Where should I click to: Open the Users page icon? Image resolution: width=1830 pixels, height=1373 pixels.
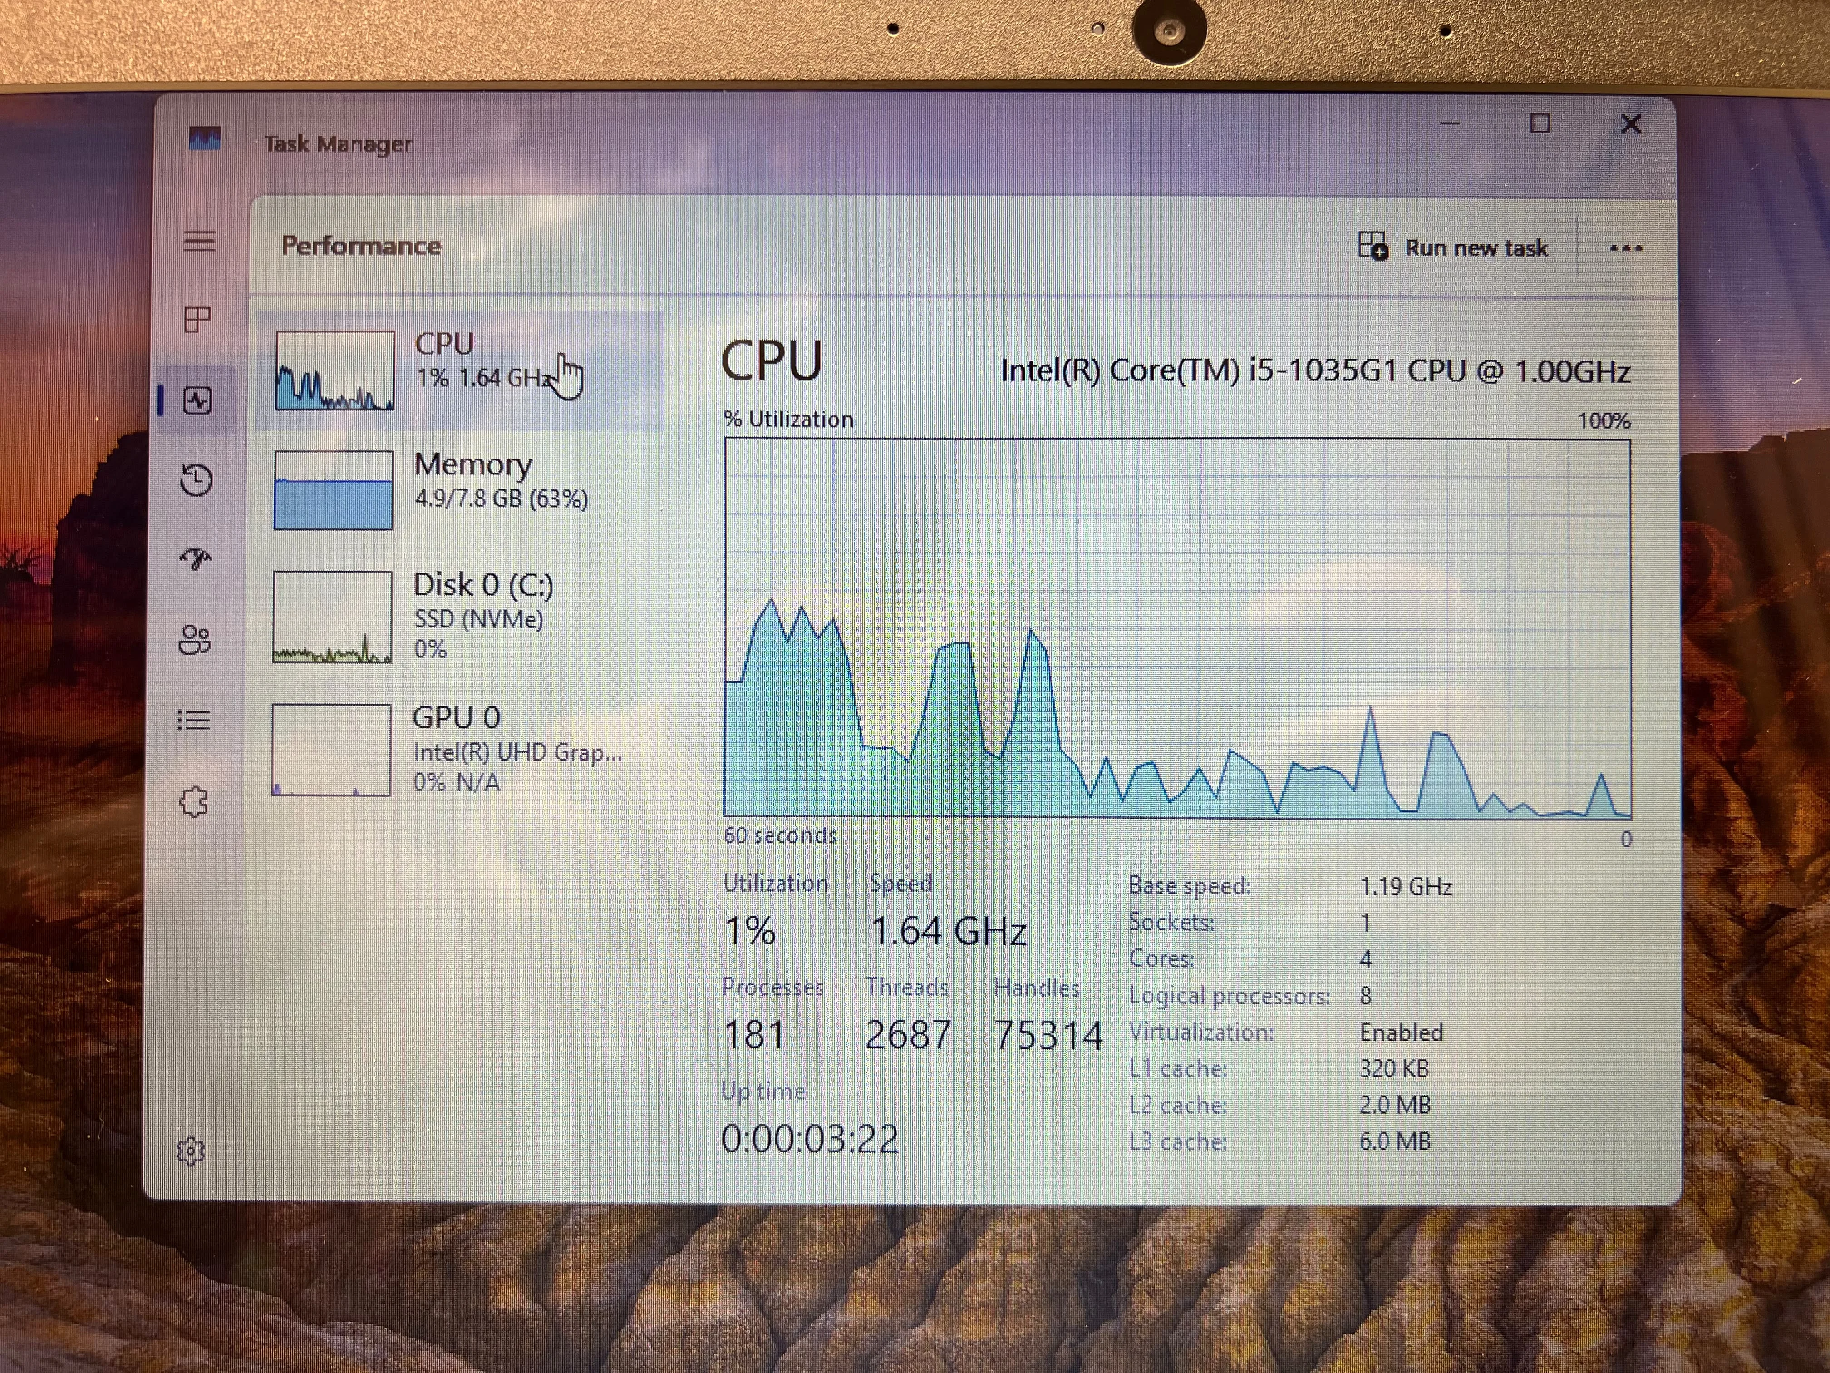pos(195,639)
